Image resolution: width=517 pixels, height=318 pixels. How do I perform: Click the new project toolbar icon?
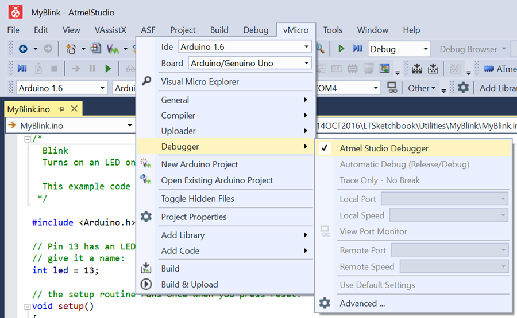point(71,49)
